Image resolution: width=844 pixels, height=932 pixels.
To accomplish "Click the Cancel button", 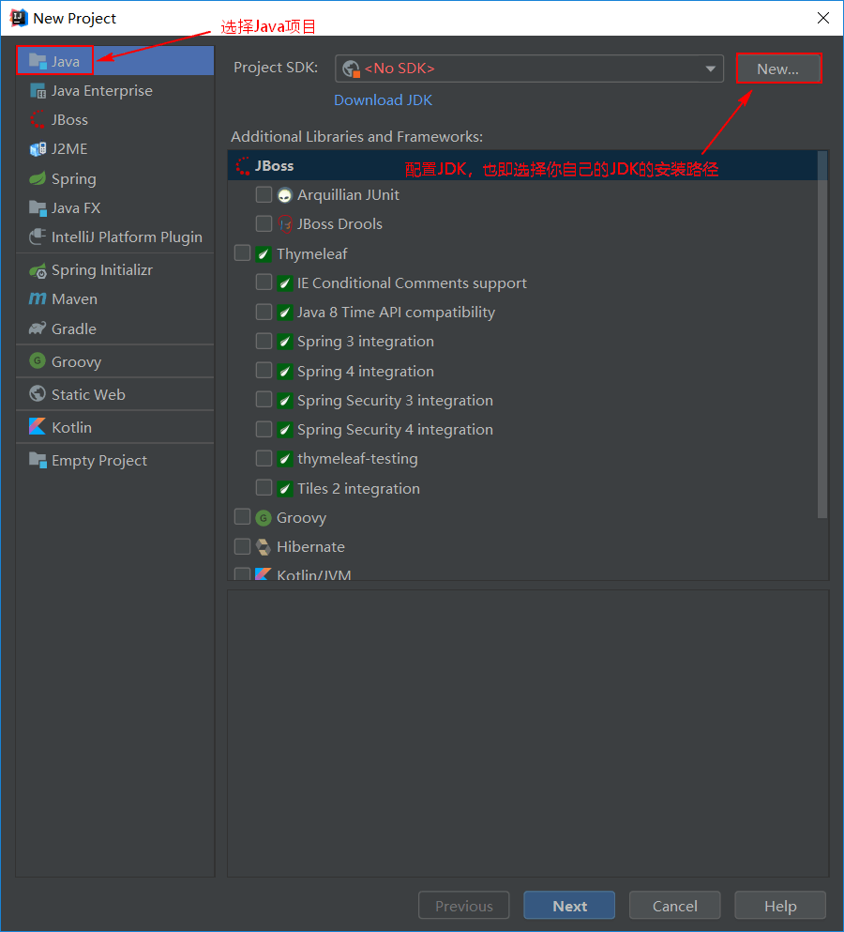I will click(x=674, y=906).
